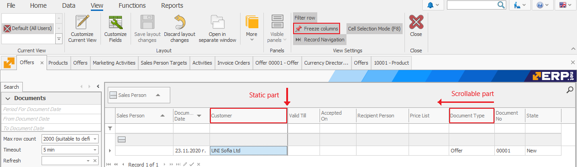This screenshot has height=167, width=577.
Task: Open the Marketing Activities tab
Action: [x=114, y=63]
